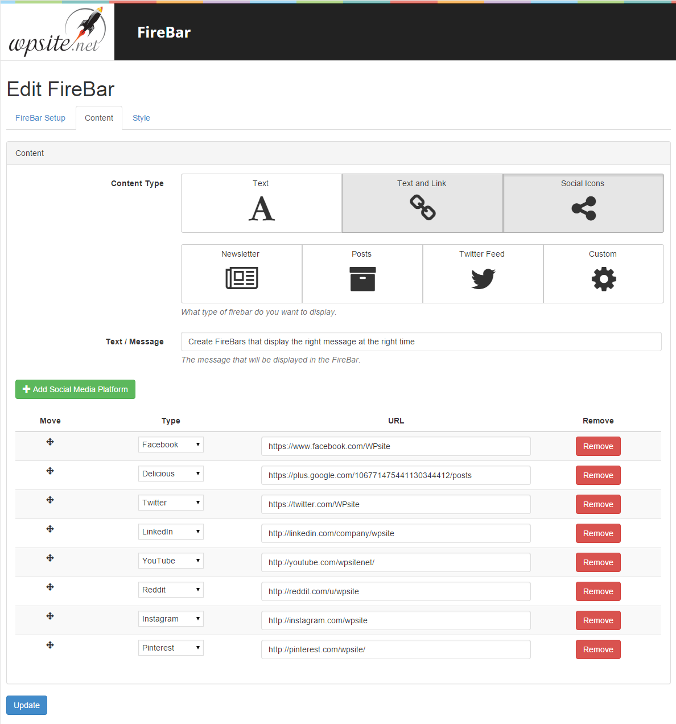Click the Move column header
This screenshot has height=724, width=676.
(x=50, y=421)
